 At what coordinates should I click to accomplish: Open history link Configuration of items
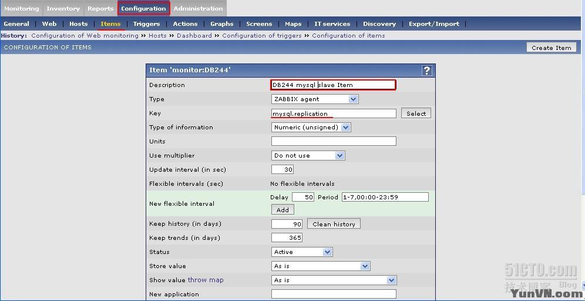click(x=348, y=35)
